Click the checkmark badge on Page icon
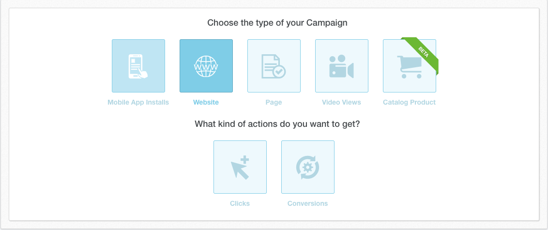The width and height of the screenshot is (548, 230). tap(279, 72)
